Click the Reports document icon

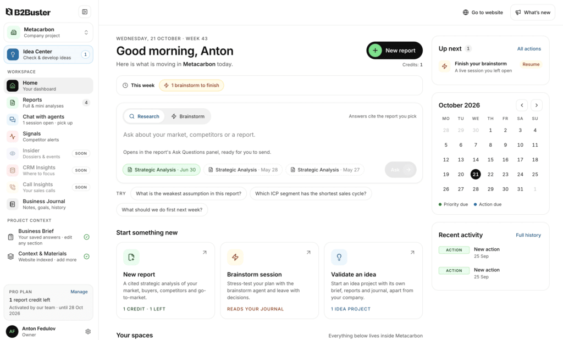[13, 103]
